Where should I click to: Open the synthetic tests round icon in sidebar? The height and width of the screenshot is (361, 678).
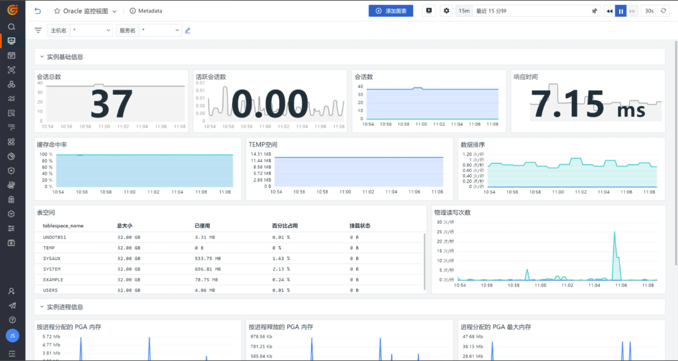pos(11,156)
